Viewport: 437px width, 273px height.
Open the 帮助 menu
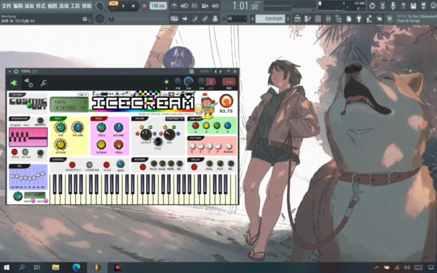coord(87,6)
